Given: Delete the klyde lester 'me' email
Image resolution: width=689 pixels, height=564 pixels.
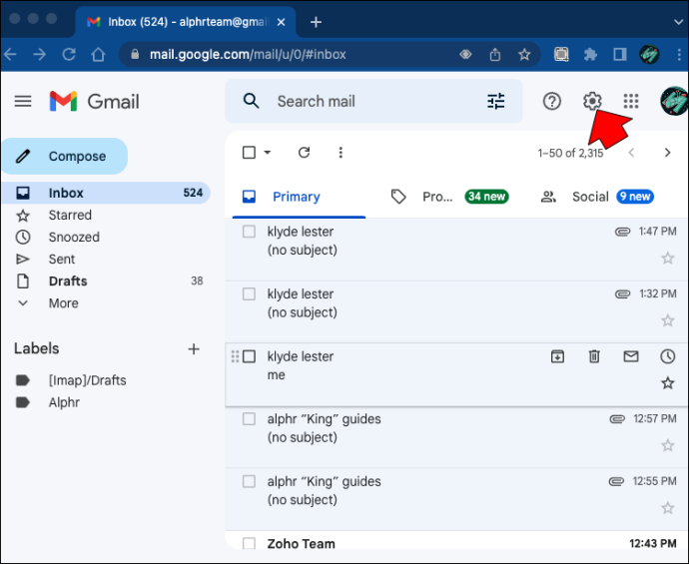Looking at the screenshot, I should pos(594,356).
